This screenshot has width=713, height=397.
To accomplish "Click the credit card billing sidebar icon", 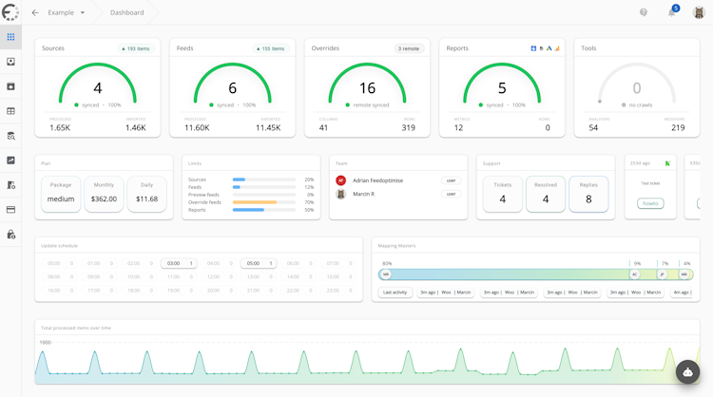I will [10, 209].
